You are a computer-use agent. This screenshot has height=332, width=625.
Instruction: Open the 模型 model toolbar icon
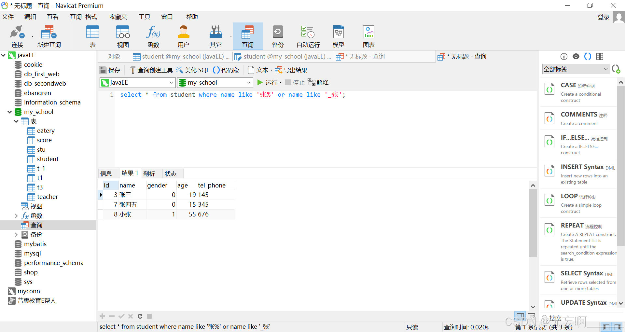coord(338,36)
